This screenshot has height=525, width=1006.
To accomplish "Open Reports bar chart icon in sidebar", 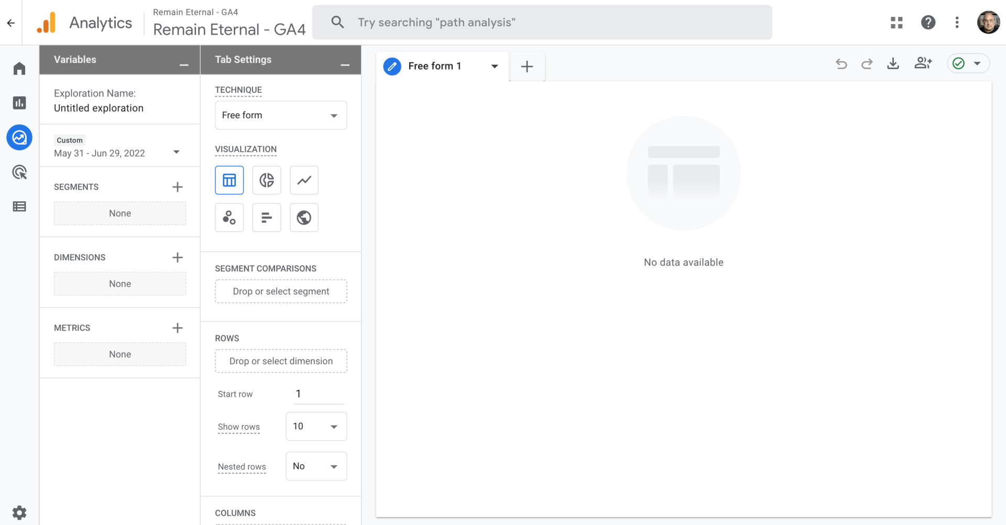I will coord(19,103).
